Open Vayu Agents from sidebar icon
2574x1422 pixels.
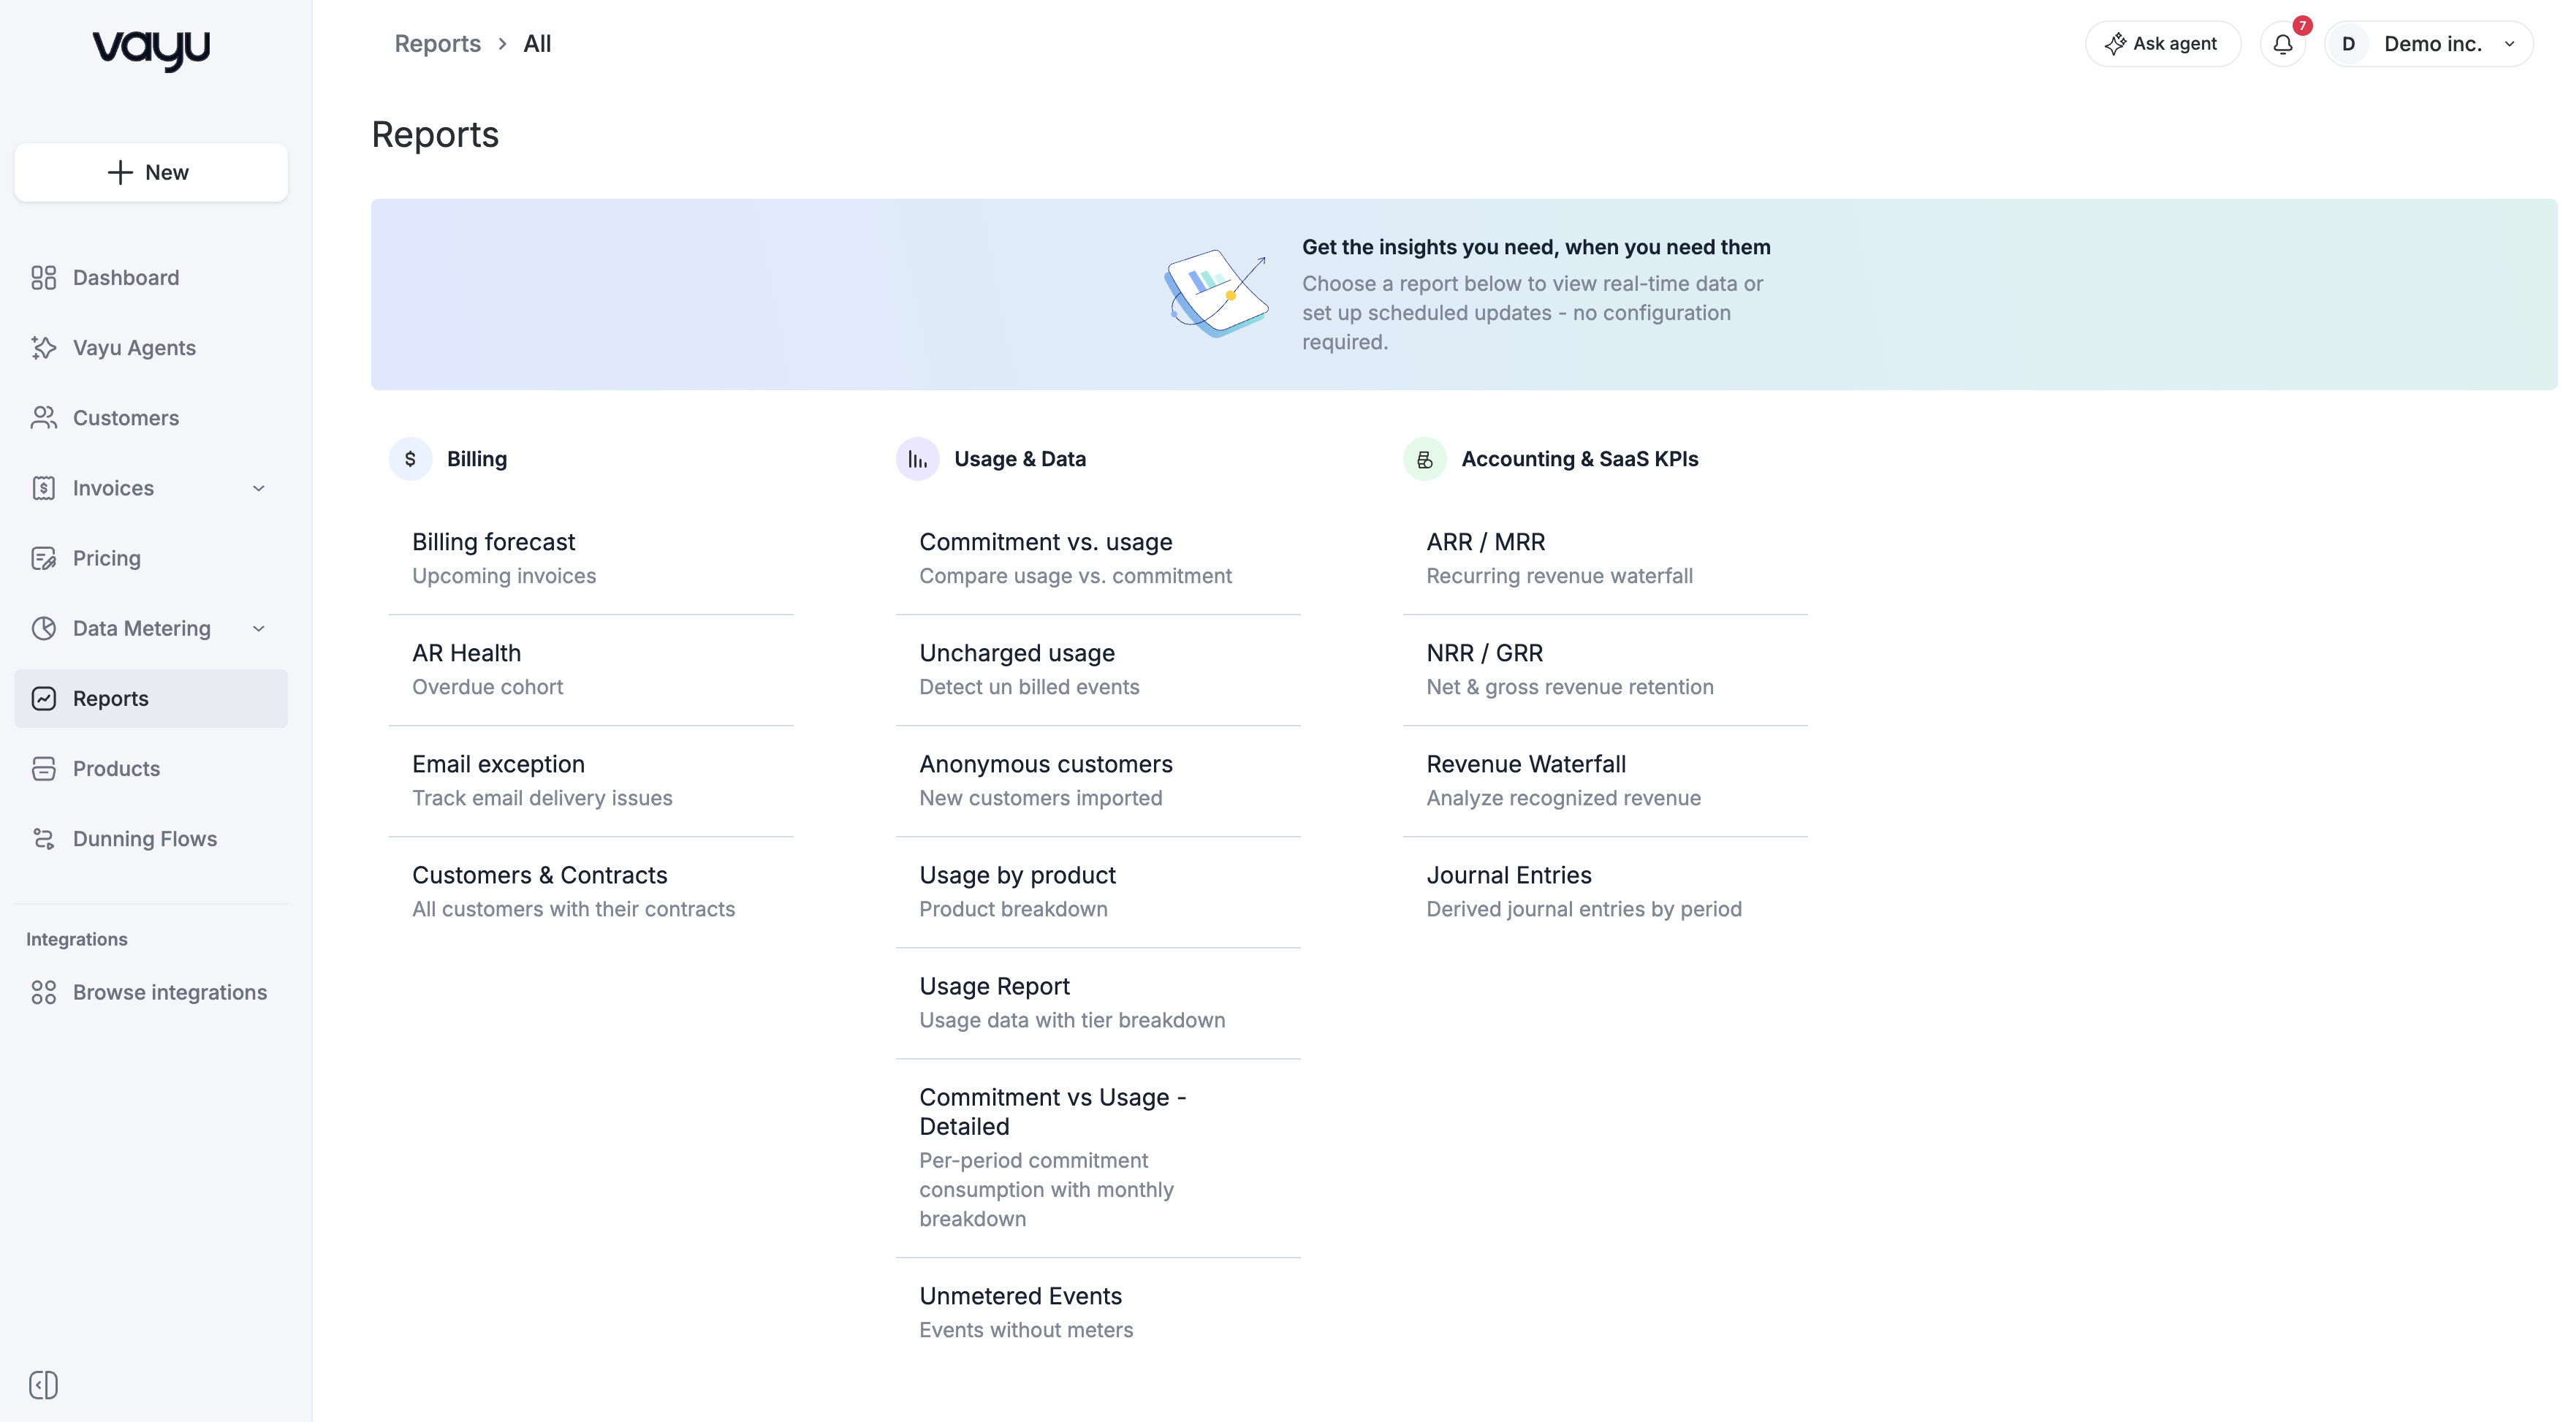click(x=43, y=348)
